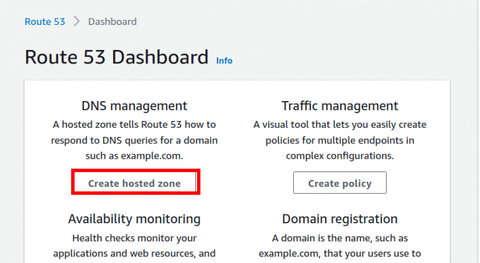Viewport: 480px width, 263px height.
Task: Click the Domain registration section heading
Action: click(x=340, y=219)
